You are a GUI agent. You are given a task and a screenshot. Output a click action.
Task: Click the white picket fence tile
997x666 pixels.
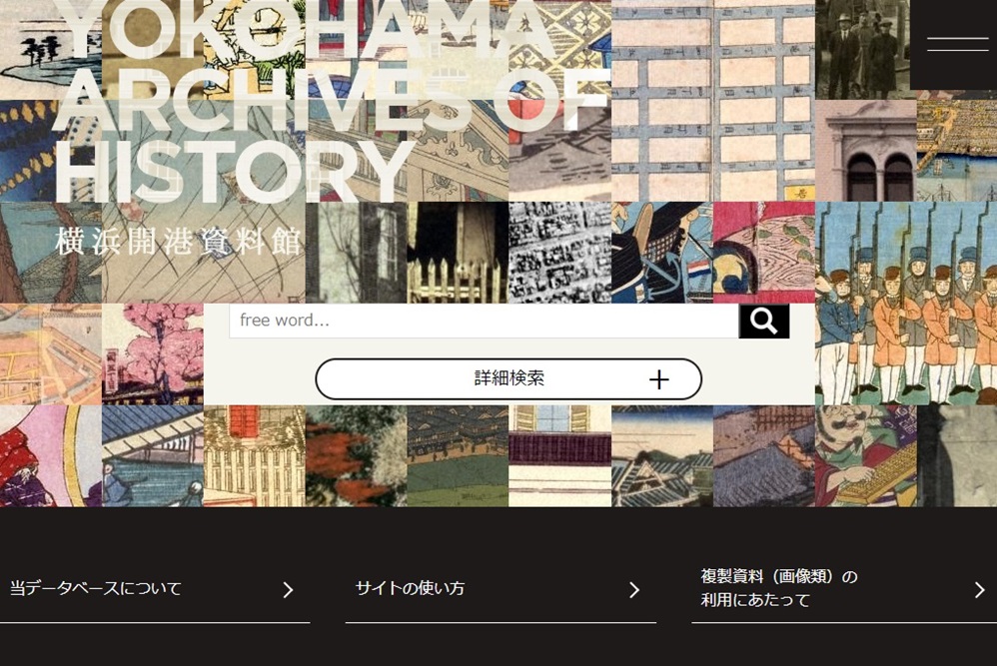pos(458,253)
